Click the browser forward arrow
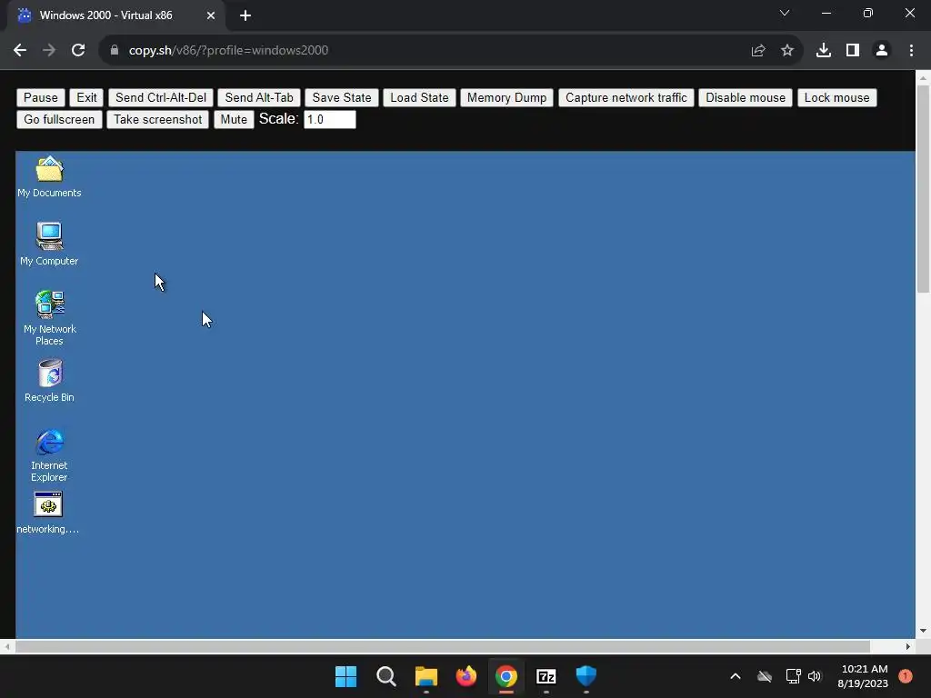This screenshot has height=698, width=931. 49,50
